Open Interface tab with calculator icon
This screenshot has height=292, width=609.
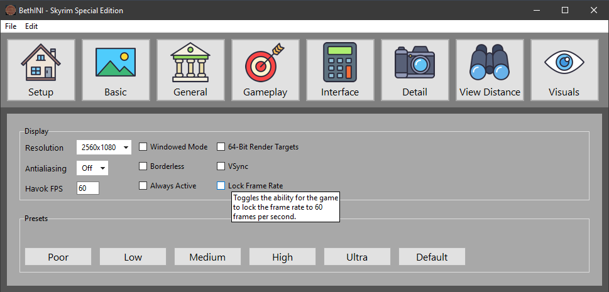point(340,70)
